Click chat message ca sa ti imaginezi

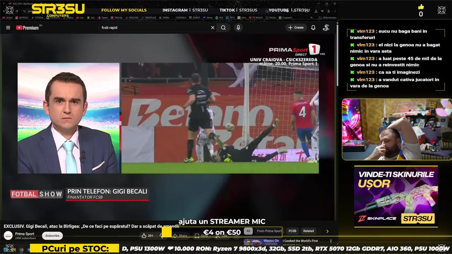385,72
